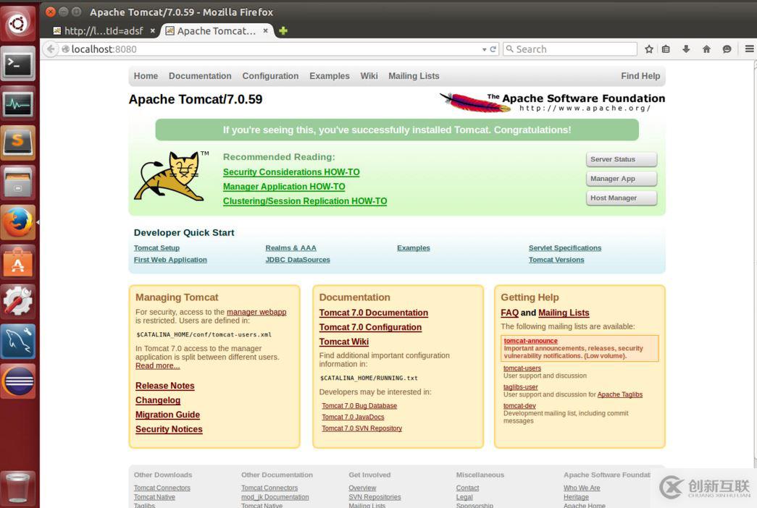Open the Downloads panel arrow icon
757x508 pixels.
coord(686,48)
